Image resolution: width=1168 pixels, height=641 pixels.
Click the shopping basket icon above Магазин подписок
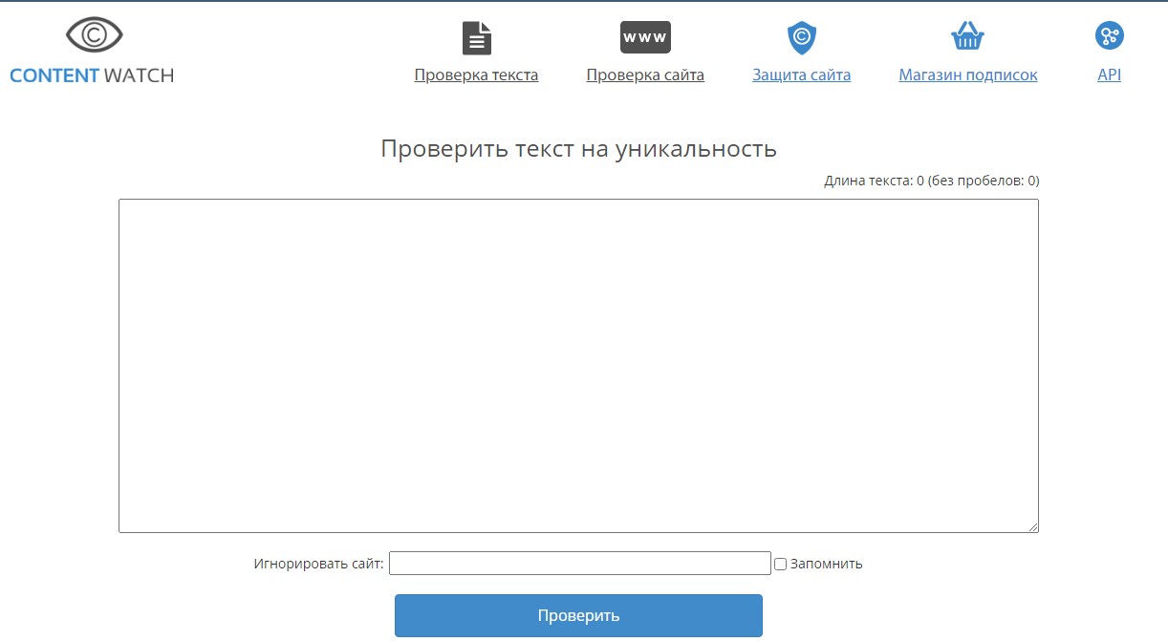click(x=967, y=37)
